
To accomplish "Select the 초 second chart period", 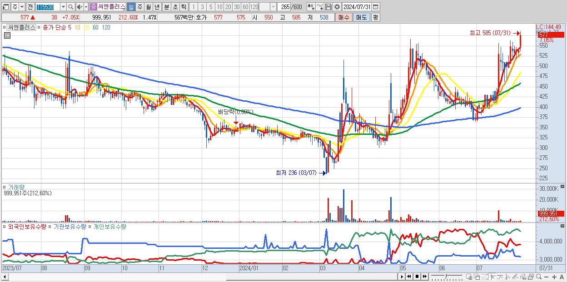I will pyautogui.click(x=175, y=7).
